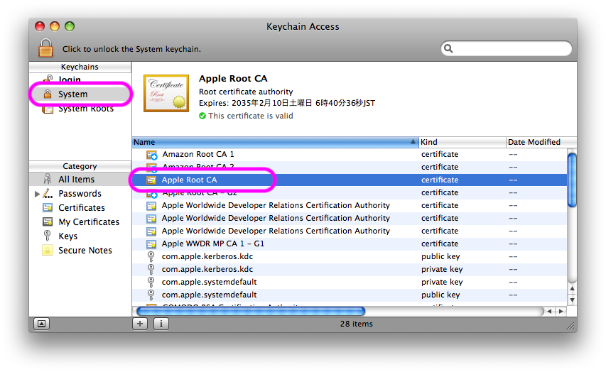Click the com.apple.kerberos.kdc public key icon
This screenshot has width=606, height=372.
tap(151, 256)
